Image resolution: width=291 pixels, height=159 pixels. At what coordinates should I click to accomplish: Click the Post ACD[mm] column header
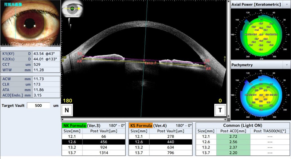pyautogui.click(x=233, y=131)
